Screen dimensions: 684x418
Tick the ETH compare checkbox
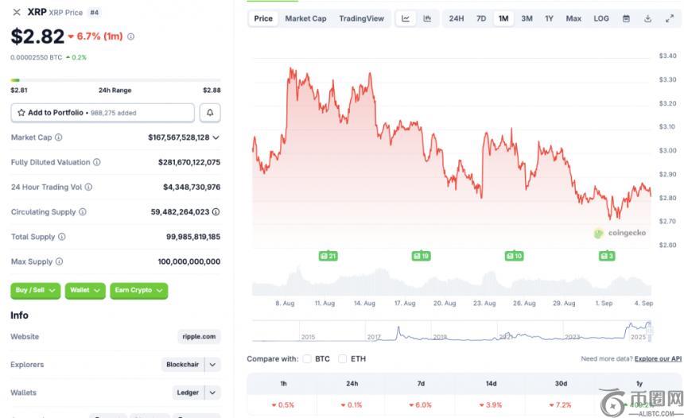click(343, 358)
